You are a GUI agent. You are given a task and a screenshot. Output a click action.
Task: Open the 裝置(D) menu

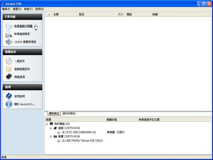[17, 9]
